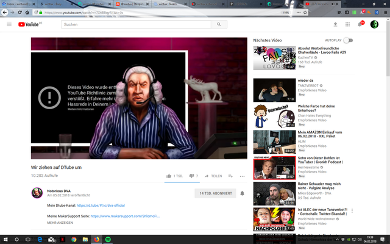Open a new browser tab

345,4
